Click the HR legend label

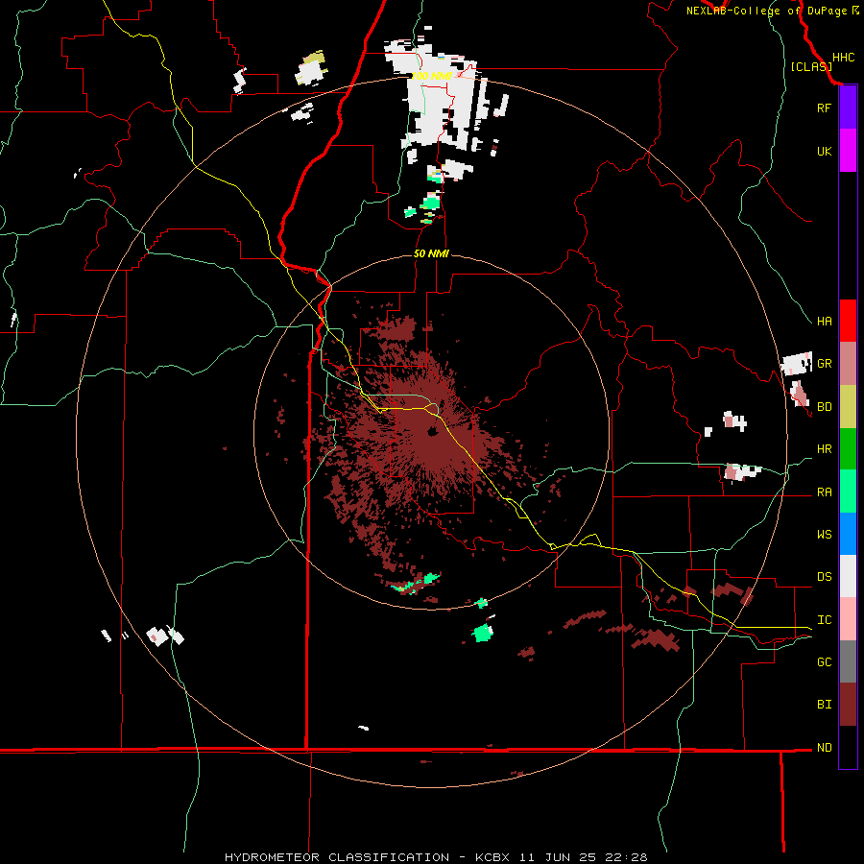point(824,449)
